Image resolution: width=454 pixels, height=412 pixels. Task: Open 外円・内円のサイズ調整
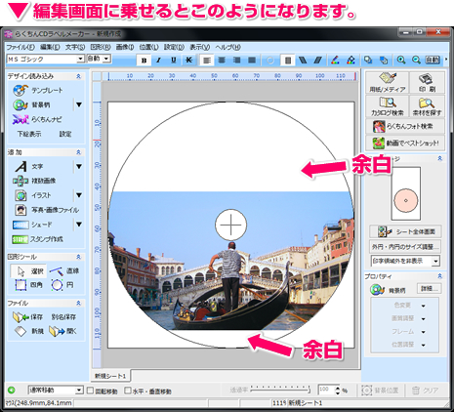coord(405,247)
